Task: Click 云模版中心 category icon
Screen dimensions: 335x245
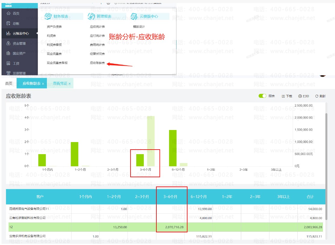Action: (134, 16)
